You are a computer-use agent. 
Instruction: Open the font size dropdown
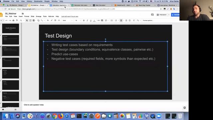coord(78,20)
